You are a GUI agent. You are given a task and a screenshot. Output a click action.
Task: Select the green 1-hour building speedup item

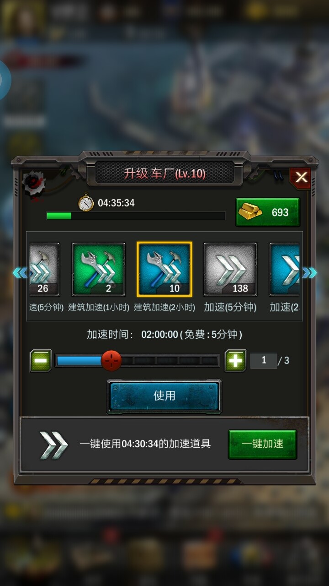[x=98, y=269]
